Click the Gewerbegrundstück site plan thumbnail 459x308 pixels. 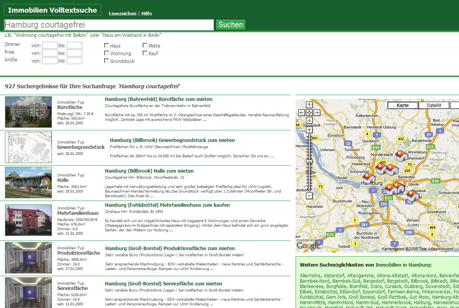[28, 147]
